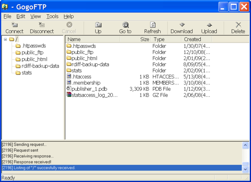Maximize the GogoFTP window
Image resolution: width=251 pixels, height=182 pixels.
pos(234,7)
